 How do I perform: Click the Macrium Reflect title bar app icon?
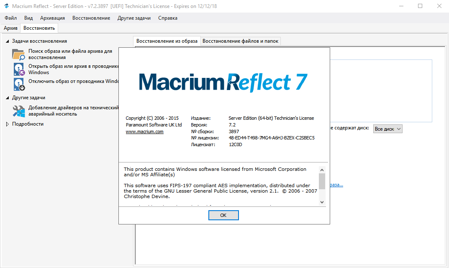point(6,6)
